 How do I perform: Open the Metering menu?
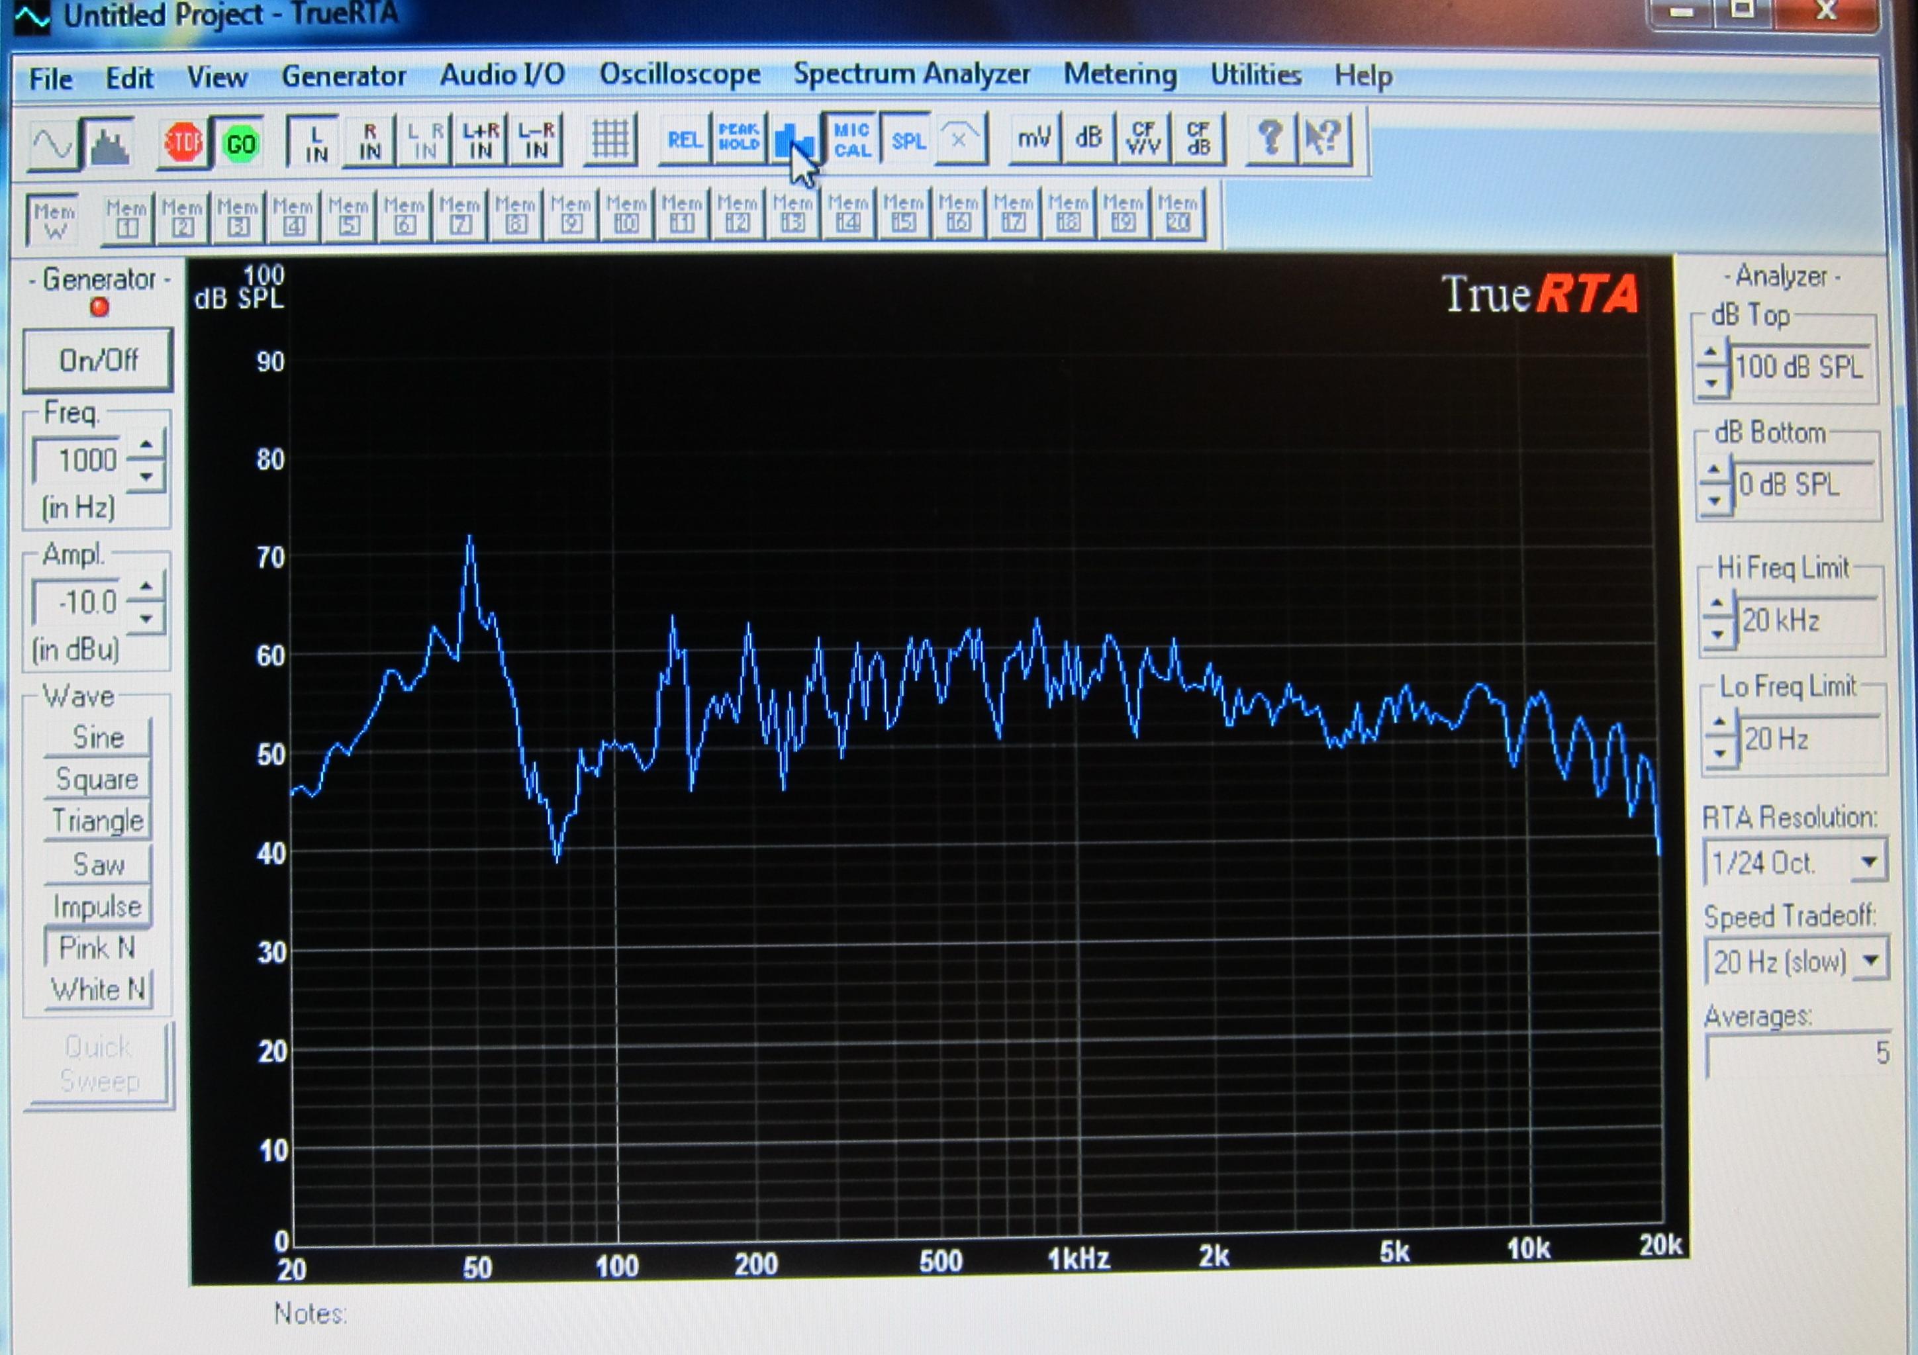(1120, 74)
